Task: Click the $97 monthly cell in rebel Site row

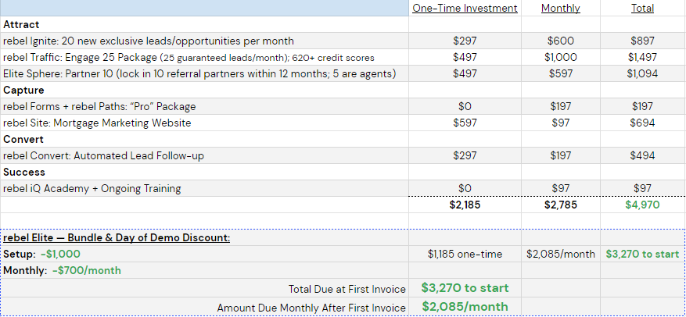Action: [x=560, y=123]
